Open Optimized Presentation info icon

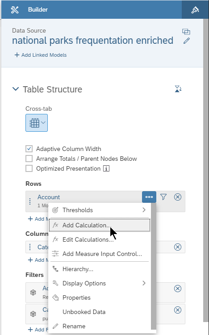(106, 168)
